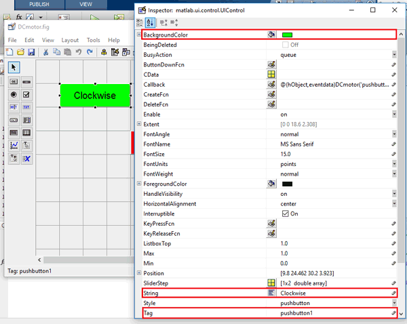Image resolution: width=407 pixels, height=324 pixels.
Task: Open the Tools menu
Action: (x=94, y=40)
